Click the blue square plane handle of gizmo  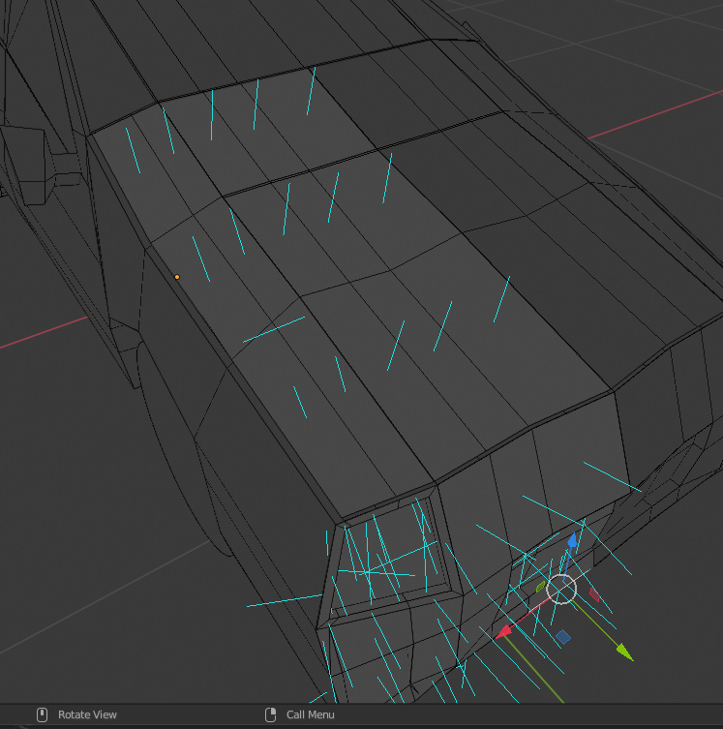pos(563,637)
